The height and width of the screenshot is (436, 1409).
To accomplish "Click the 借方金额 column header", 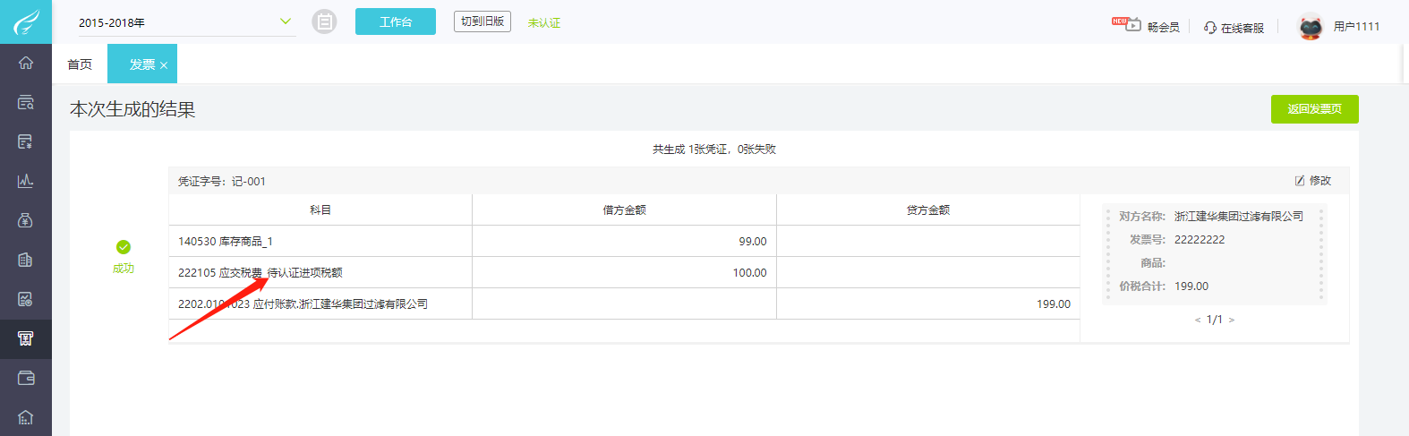I will (x=625, y=209).
